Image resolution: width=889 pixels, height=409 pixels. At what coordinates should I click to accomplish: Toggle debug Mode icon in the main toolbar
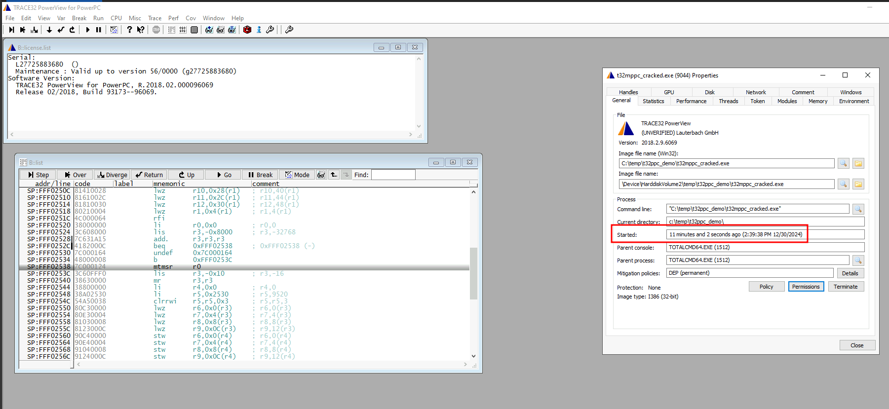point(114,30)
